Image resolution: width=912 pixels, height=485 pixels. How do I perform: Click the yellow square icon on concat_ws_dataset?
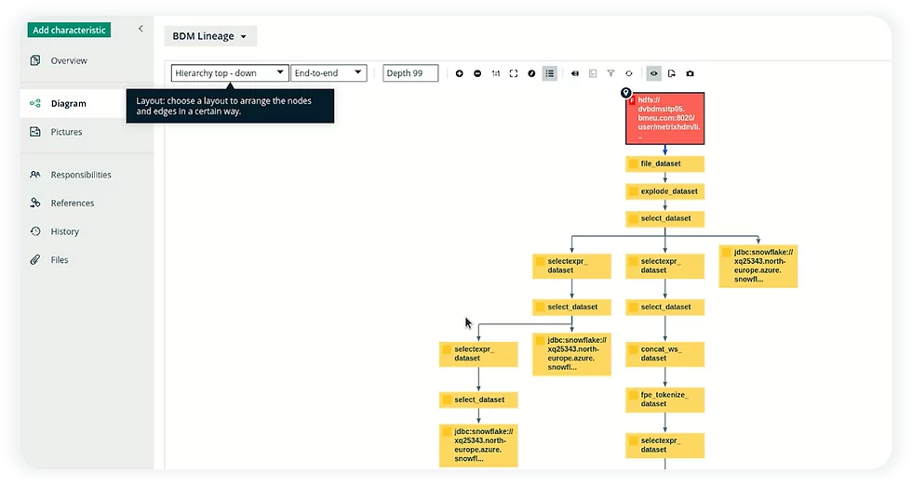click(634, 350)
